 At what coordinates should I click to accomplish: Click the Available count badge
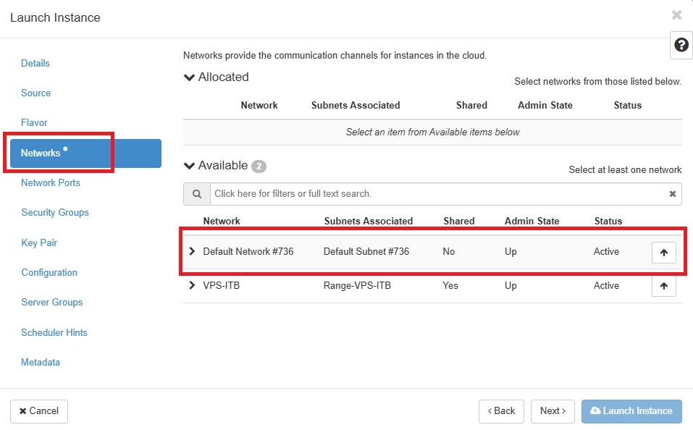[259, 166]
